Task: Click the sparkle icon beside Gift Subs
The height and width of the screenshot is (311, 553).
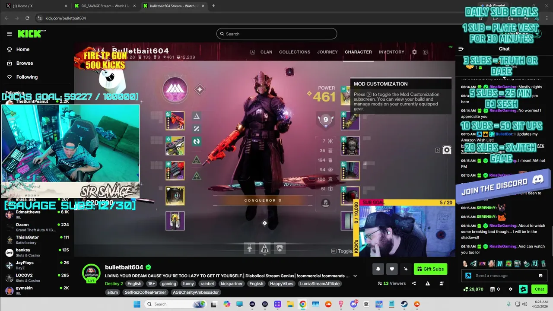Action: coord(406,269)
